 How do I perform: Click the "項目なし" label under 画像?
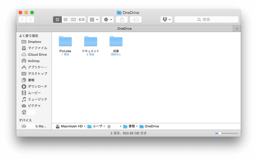click(116, 54)
